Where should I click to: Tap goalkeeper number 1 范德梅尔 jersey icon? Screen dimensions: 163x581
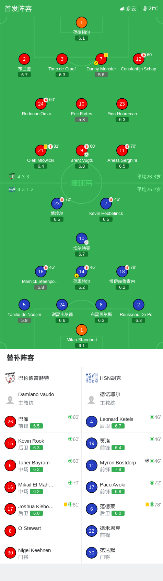click(81, 23)
